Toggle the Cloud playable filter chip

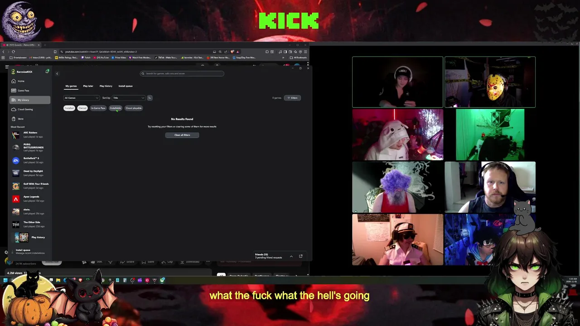pos(134,108)
